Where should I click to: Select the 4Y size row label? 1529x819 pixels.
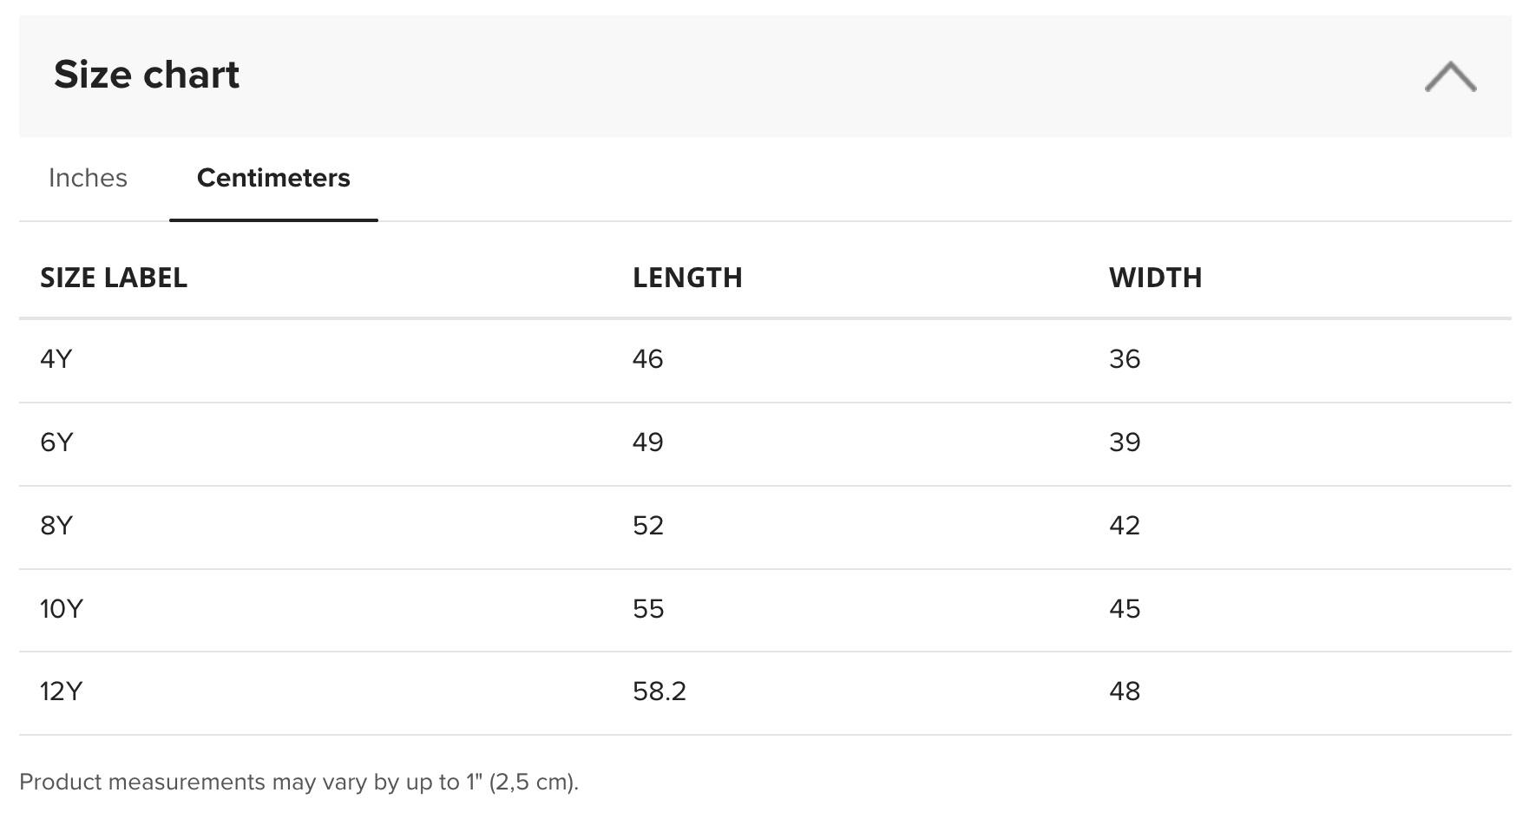click(56, 359)
